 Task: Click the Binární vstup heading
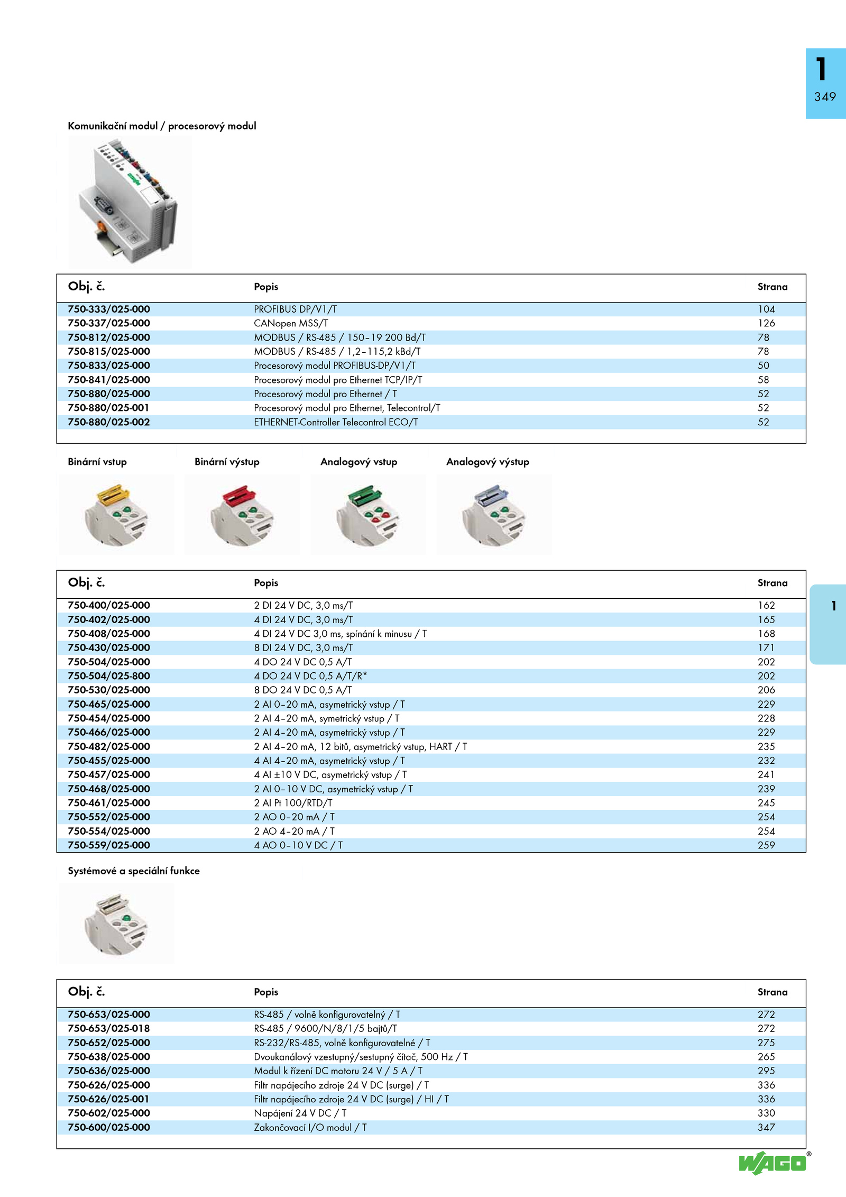[x=97, y=462]
